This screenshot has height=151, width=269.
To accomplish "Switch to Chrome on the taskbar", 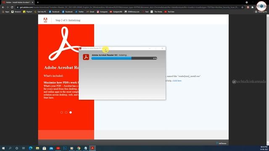I will click(x=79, y=148).
